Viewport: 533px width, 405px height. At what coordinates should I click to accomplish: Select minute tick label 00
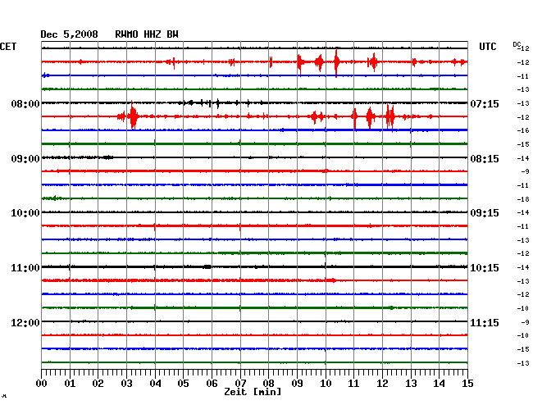(x=42, y=384)
